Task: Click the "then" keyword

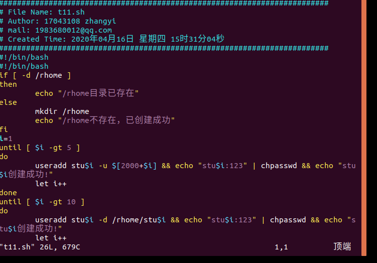Action: (9, 84)
